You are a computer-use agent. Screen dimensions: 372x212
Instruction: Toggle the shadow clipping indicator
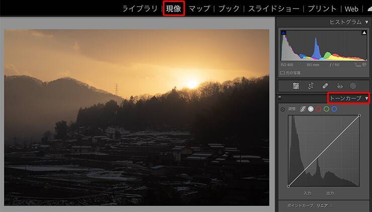point(284,33)
